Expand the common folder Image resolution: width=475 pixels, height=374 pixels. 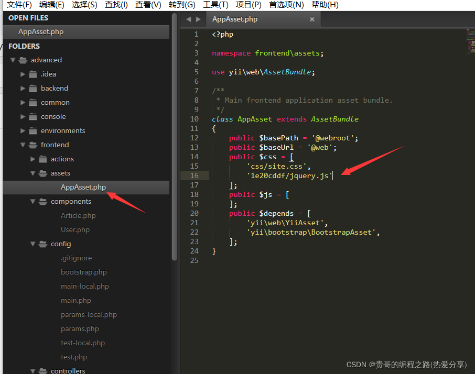click(23, 103)
